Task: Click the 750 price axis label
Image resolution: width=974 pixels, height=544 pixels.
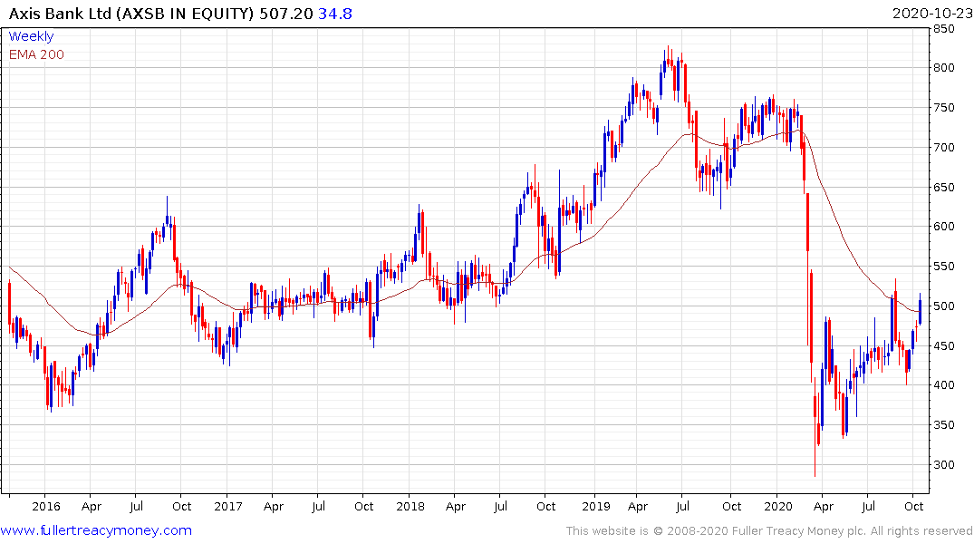Action: pos(944,108)
